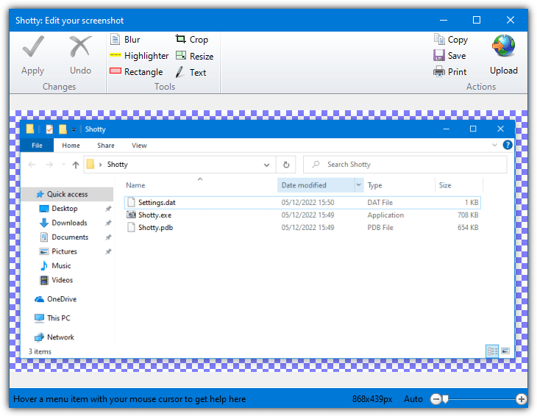Expand the Explorer ribbon chevron
The image size is (537, 416).
(x=494, y=145)
